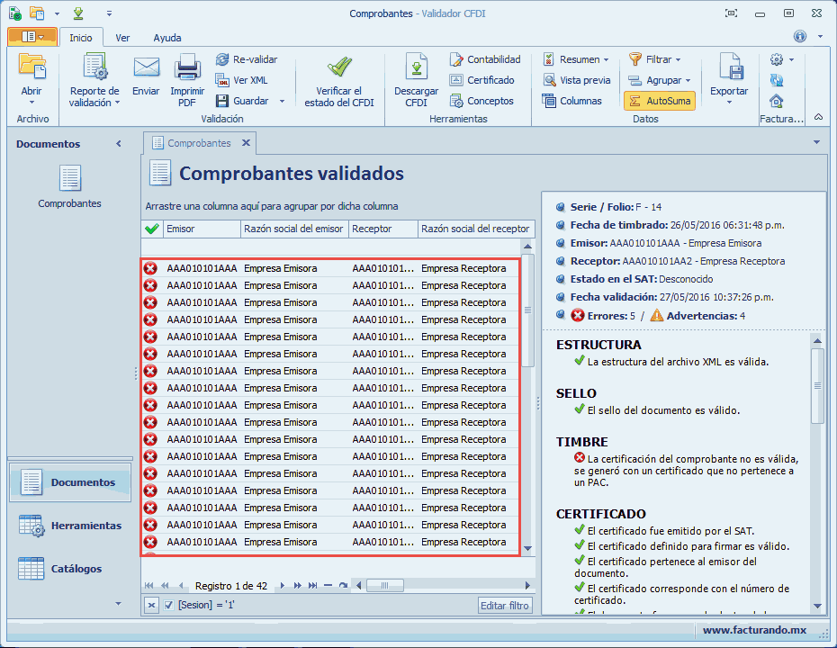
Task: Open the gear settings dropdown in the ribbon
Action: coord(782,59)
